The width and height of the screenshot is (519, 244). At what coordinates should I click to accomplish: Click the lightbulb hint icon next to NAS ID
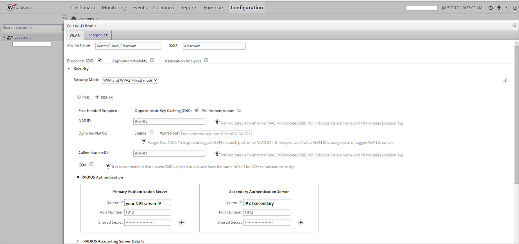coord(217,121)
